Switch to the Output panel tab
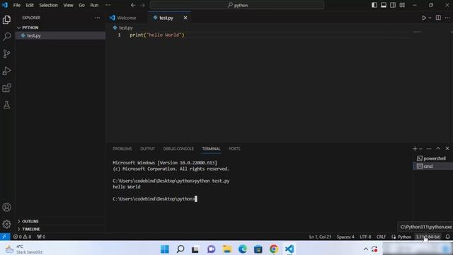Viewport: 453px width, 255px height. coord(147,149)
